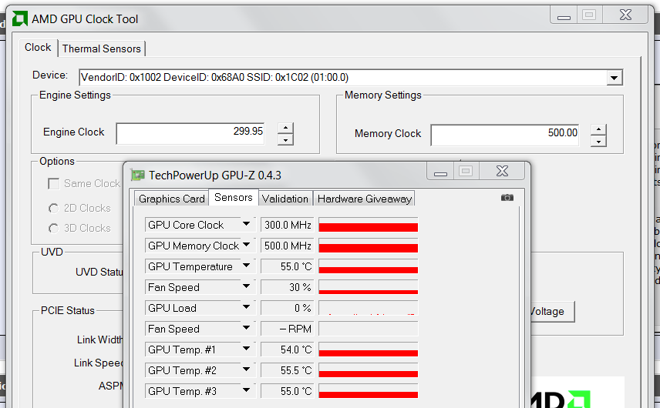
Task: Open the GPU Temp. #3 sensor dropdown
Action: tap(246, 390)
